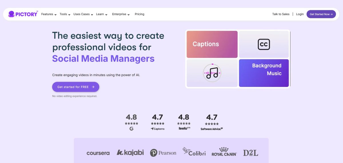Select the Captions feature tile
Screen dimensions: 343x163
[212, 44]
